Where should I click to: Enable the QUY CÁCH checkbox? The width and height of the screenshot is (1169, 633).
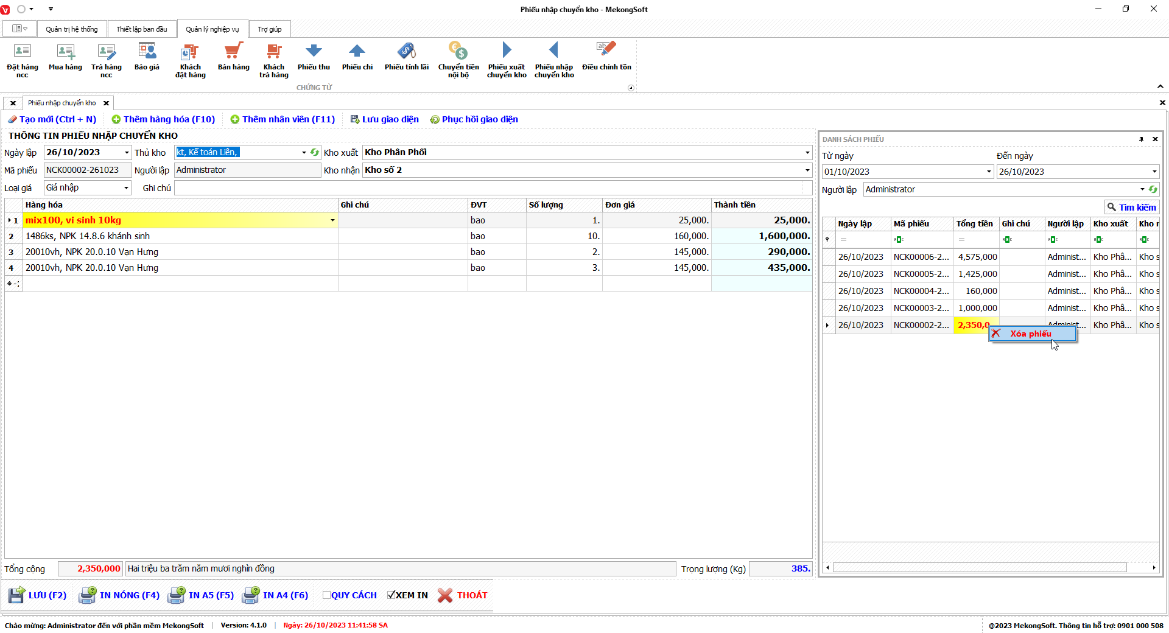(327, 595)
